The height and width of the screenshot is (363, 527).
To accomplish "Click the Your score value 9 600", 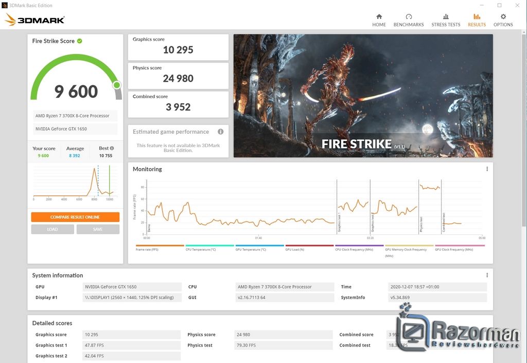I will point(43,156).
